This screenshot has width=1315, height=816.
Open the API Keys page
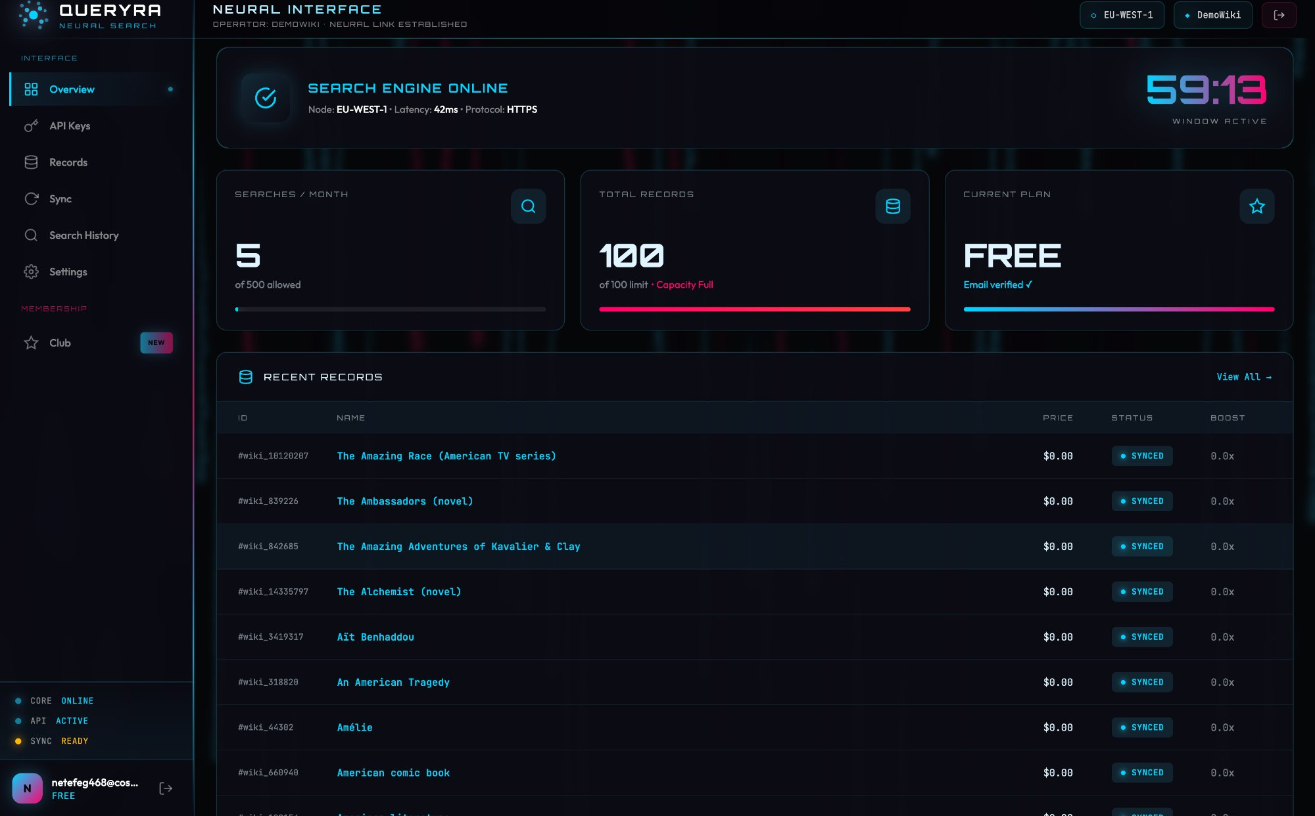(70, 125)
